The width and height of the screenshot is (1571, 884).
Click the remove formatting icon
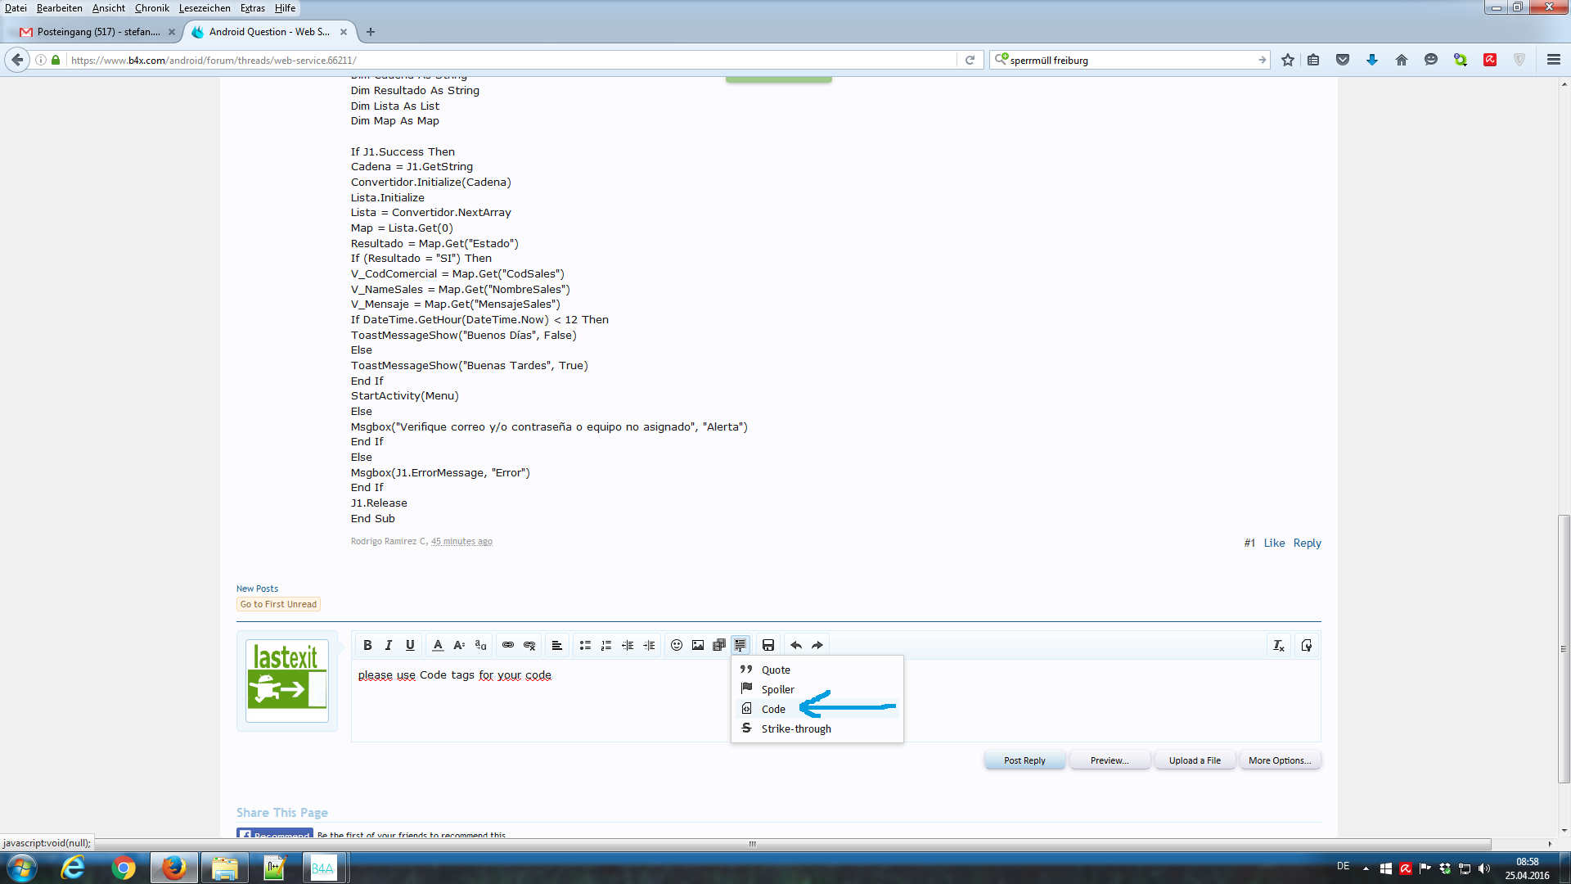point(1279,646)
